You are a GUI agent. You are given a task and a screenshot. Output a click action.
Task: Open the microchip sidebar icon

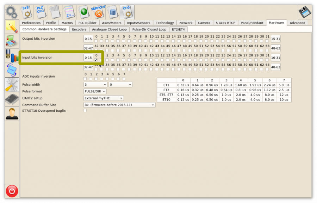tap(12, 99)
